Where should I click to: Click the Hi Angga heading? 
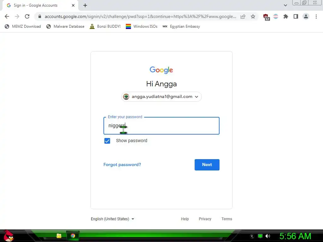161,84
